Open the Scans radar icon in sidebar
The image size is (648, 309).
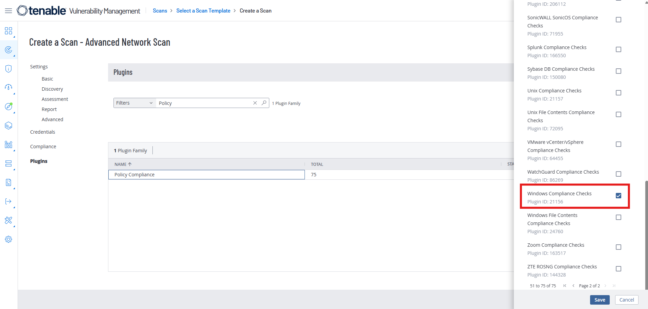click(x=8, y=50)
